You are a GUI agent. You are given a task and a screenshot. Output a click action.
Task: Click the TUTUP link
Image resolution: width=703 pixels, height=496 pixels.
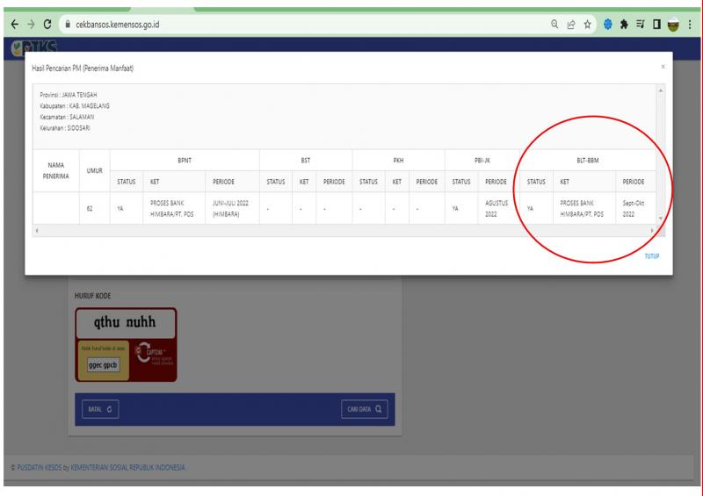pyautogui.click(x=651, y=255)
